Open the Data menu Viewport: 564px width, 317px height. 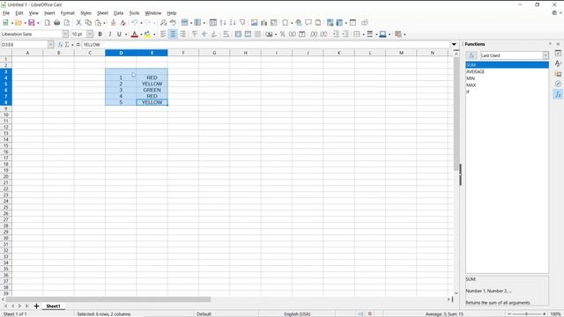pos(118,13)
